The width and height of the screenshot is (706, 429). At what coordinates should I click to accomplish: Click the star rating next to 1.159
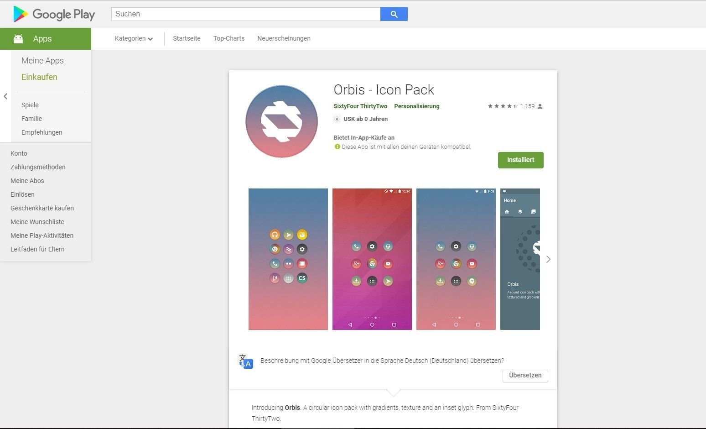(503, 106)
